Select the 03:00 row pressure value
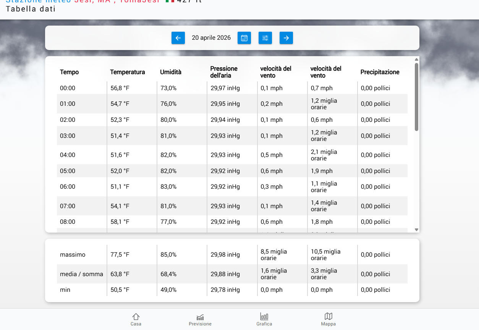 point(225,136)
